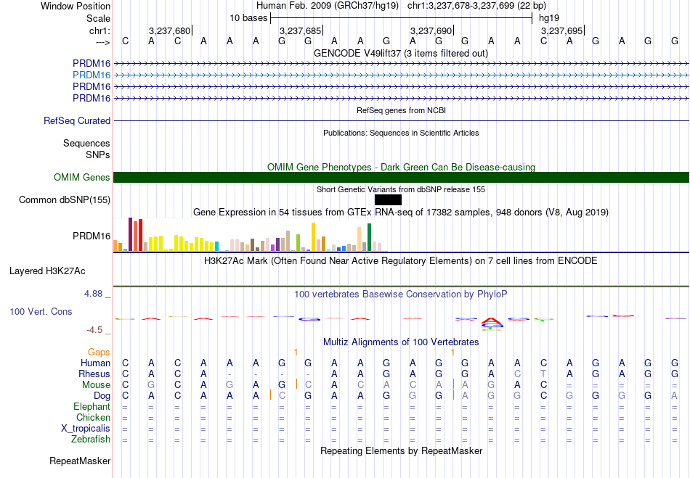The width and height of the screenshot is (690, 478).
Task: Click the SNPs track label
Action: [x=98, y=154]
